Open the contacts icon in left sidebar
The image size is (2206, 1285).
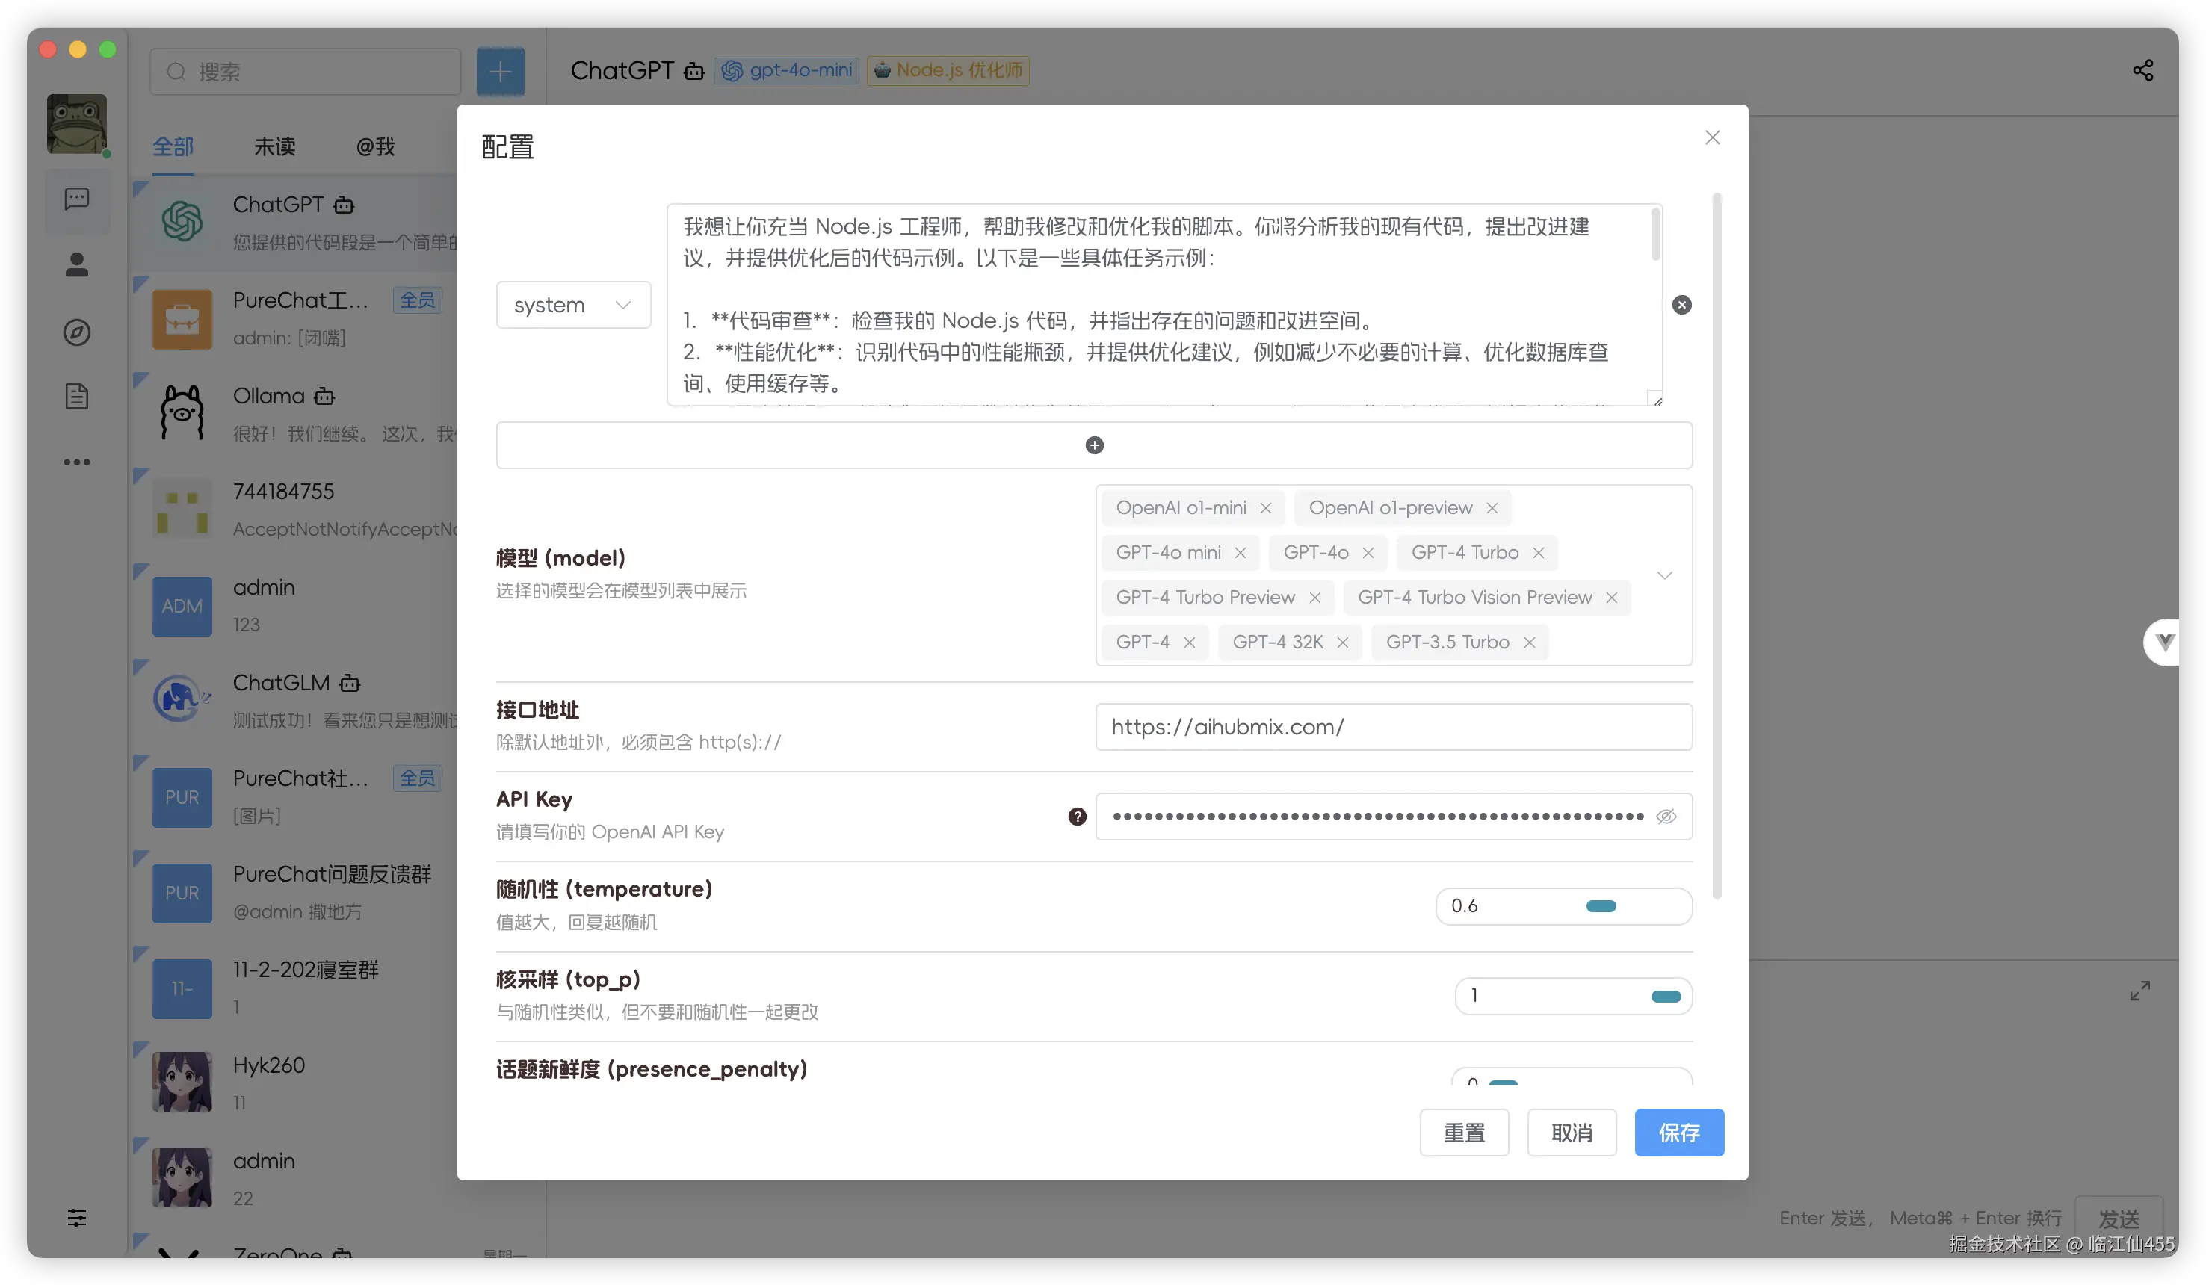tap(77, 264)
